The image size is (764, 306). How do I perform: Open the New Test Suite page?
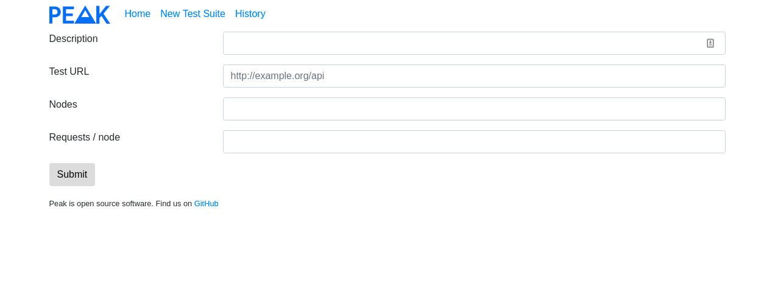(193, 14)
